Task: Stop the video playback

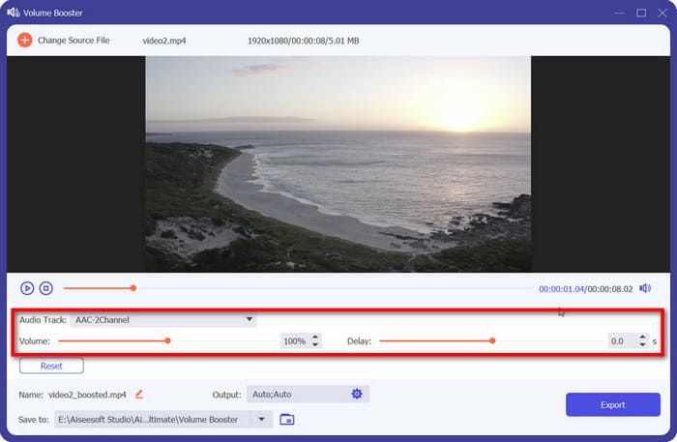Action: click(45, 288)
